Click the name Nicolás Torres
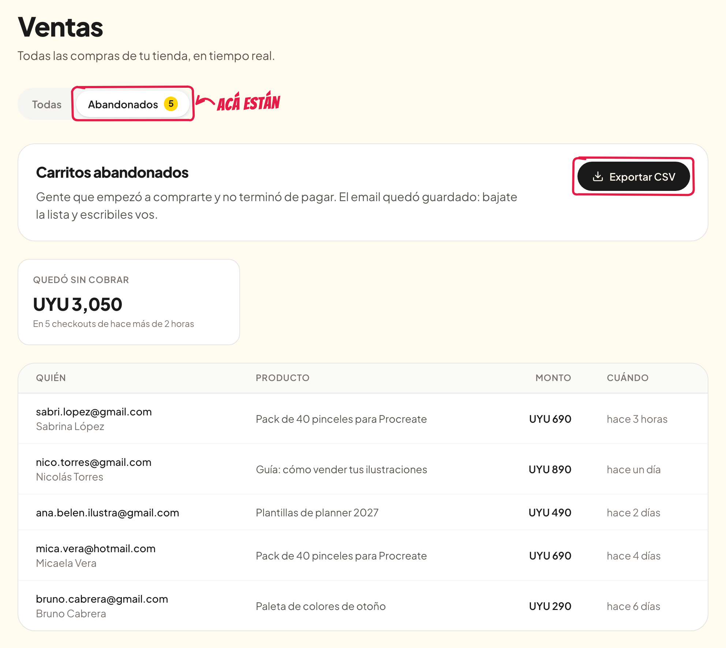Screen dimensions: 726x648 coord(70,477)
